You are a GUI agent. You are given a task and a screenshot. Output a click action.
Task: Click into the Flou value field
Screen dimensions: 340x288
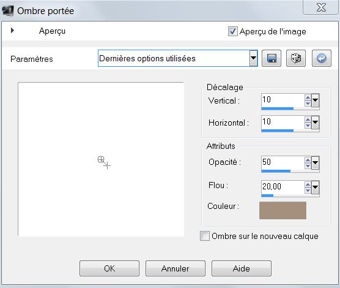click(283, 187)
